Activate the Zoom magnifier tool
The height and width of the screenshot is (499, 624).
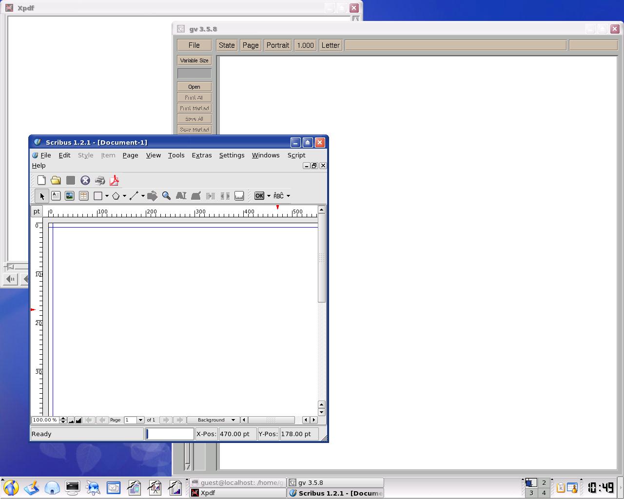click(166, 196)
